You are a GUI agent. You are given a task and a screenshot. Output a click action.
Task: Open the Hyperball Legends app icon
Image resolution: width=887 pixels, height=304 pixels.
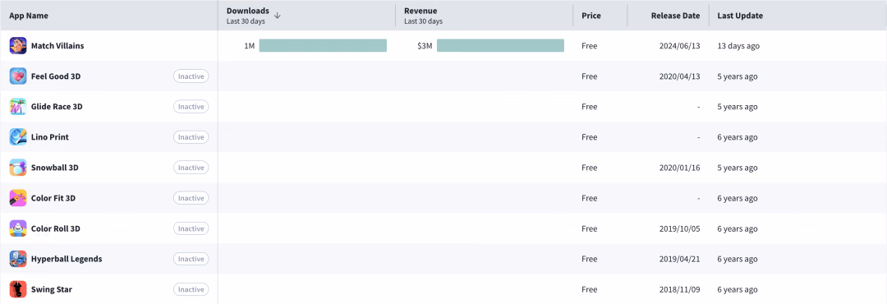coord(18,259)
